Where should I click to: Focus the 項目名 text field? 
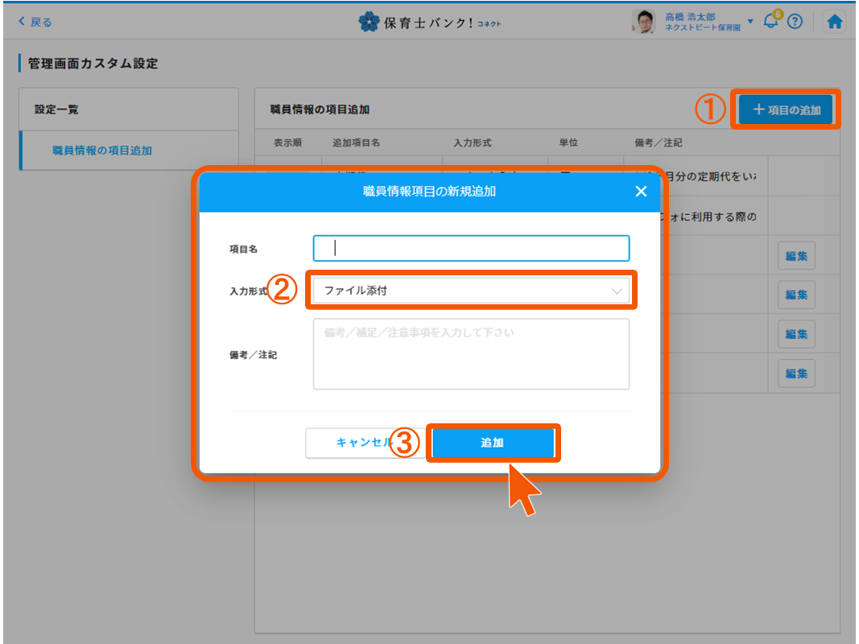[471, 249]
